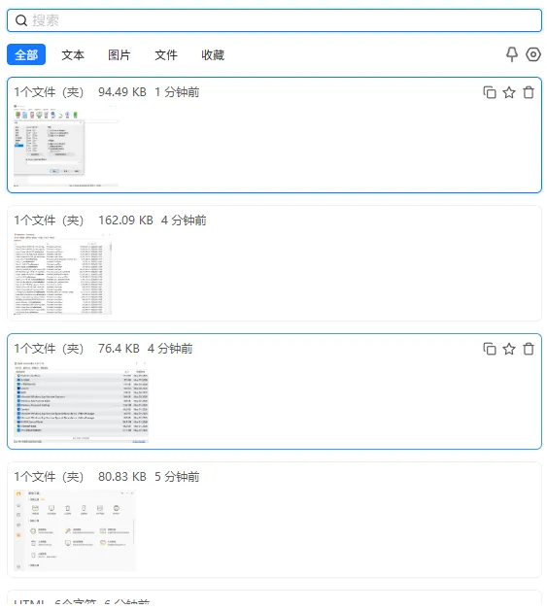
Task: Click the '1 分钟前' timestamp
Action: click(177, 92)
